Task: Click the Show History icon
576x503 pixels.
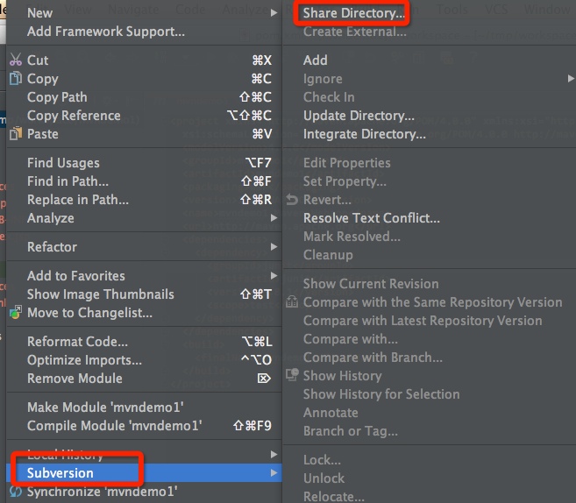Action: coord(292,376)
